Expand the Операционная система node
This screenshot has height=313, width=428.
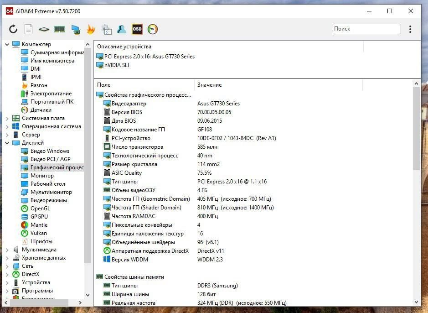pyautogui.click(x=7, y=126)
